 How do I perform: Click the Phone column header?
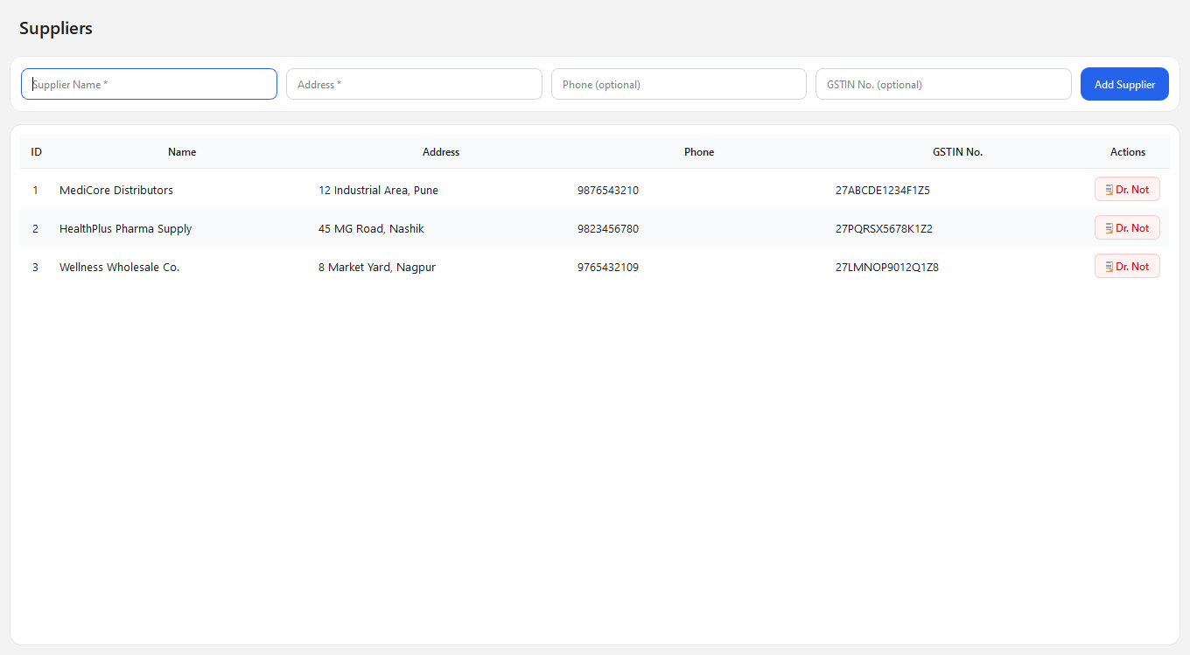point(699,152)
